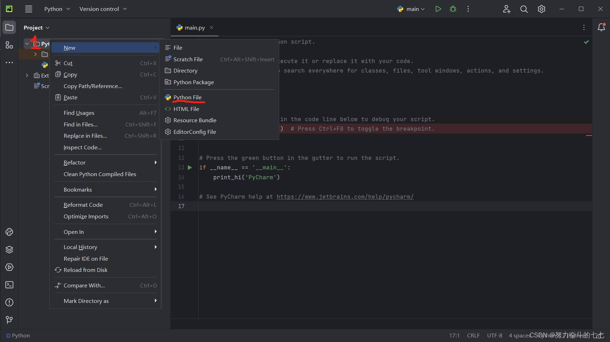The height and width of the screenshot is (342, 610).
Task: Select Find in Files...
Action: 106,124
